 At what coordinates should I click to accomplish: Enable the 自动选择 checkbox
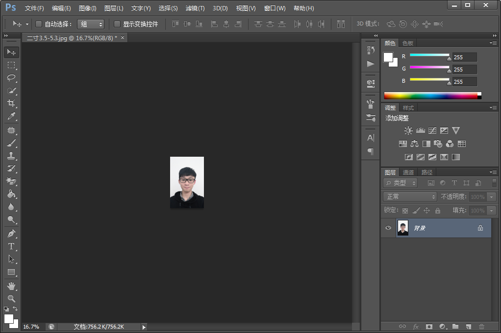click(39, 24)
